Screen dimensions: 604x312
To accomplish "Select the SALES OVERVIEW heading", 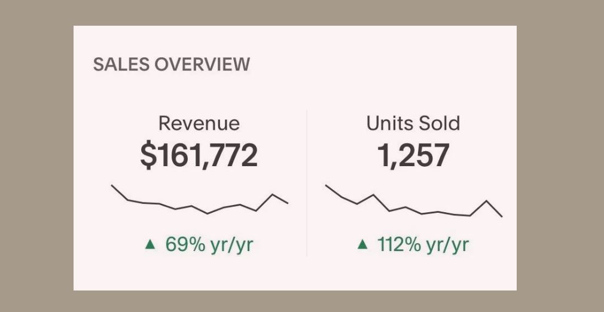I will click(x=172, y=65).
